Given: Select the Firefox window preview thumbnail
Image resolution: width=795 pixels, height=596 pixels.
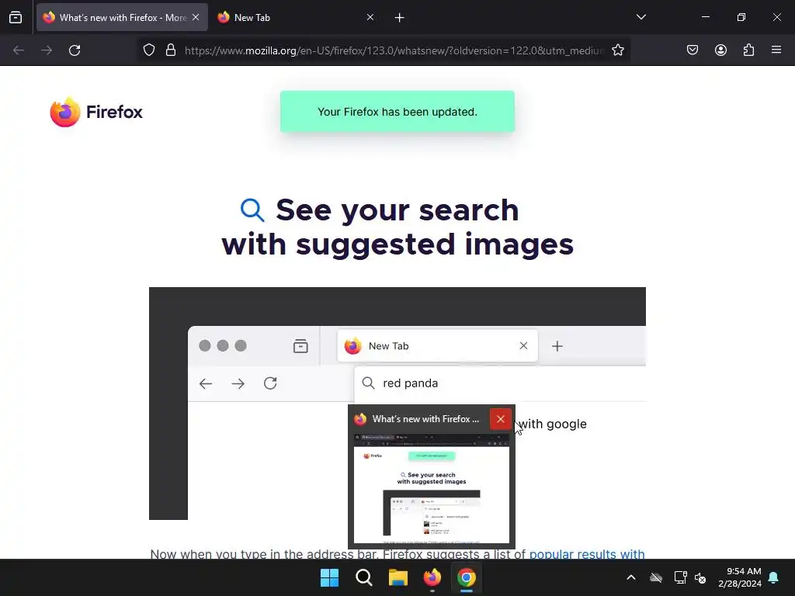Looking at the screenshot, I should coord(432,489).
